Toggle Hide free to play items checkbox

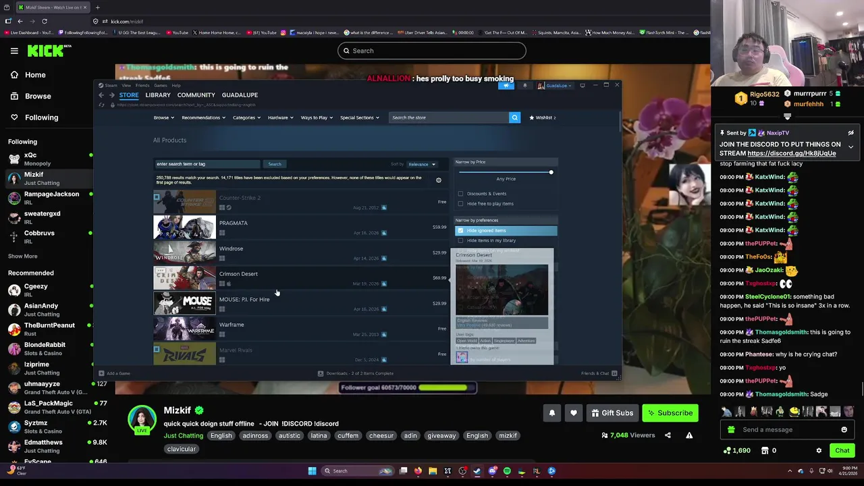[461, 204]
